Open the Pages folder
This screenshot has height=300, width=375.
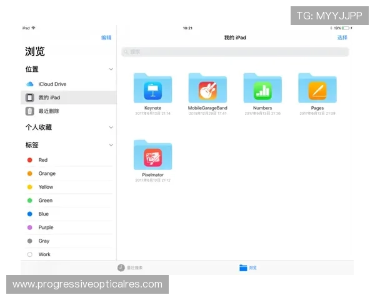[x=317, y=89]
